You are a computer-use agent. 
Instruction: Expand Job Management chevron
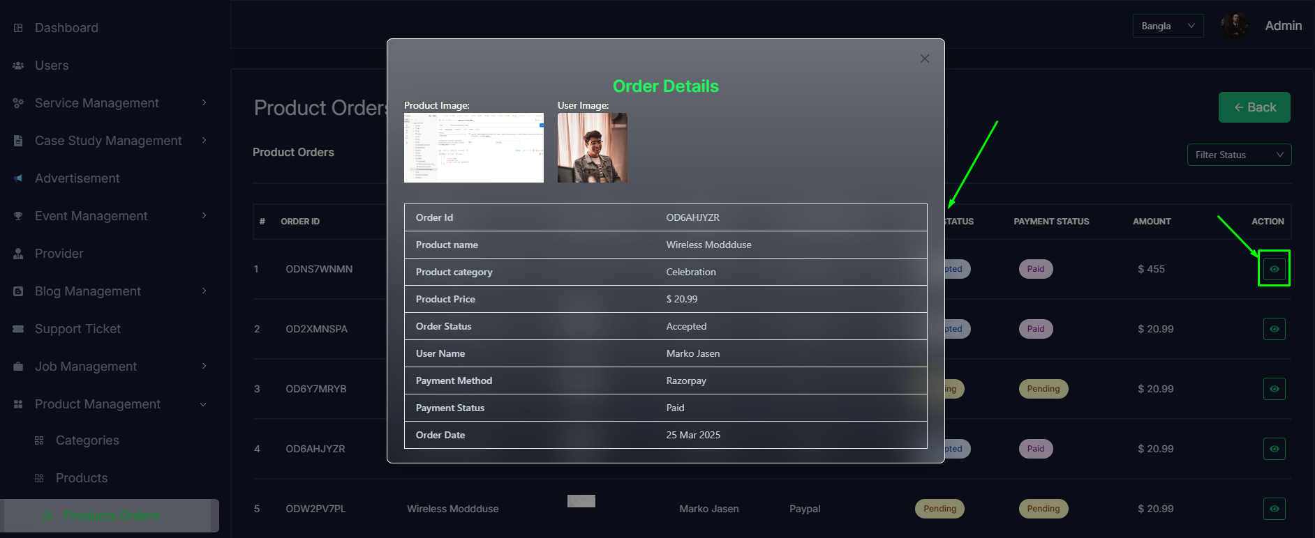pos(205,367)
